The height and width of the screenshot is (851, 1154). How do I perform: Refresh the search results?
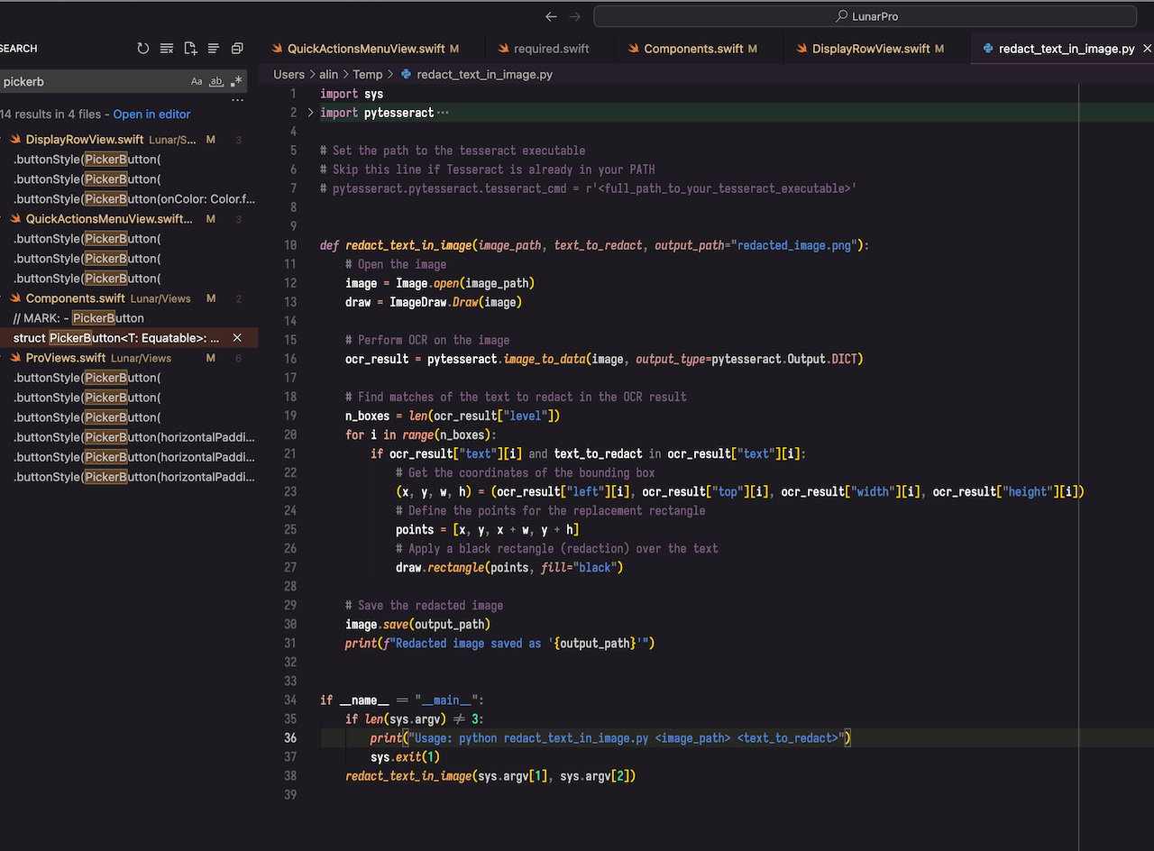(x=143, y=49)
